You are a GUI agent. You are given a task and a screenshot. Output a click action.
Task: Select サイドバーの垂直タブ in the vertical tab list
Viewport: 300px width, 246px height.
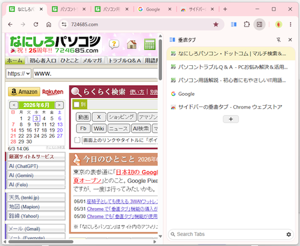coord(231,107)
